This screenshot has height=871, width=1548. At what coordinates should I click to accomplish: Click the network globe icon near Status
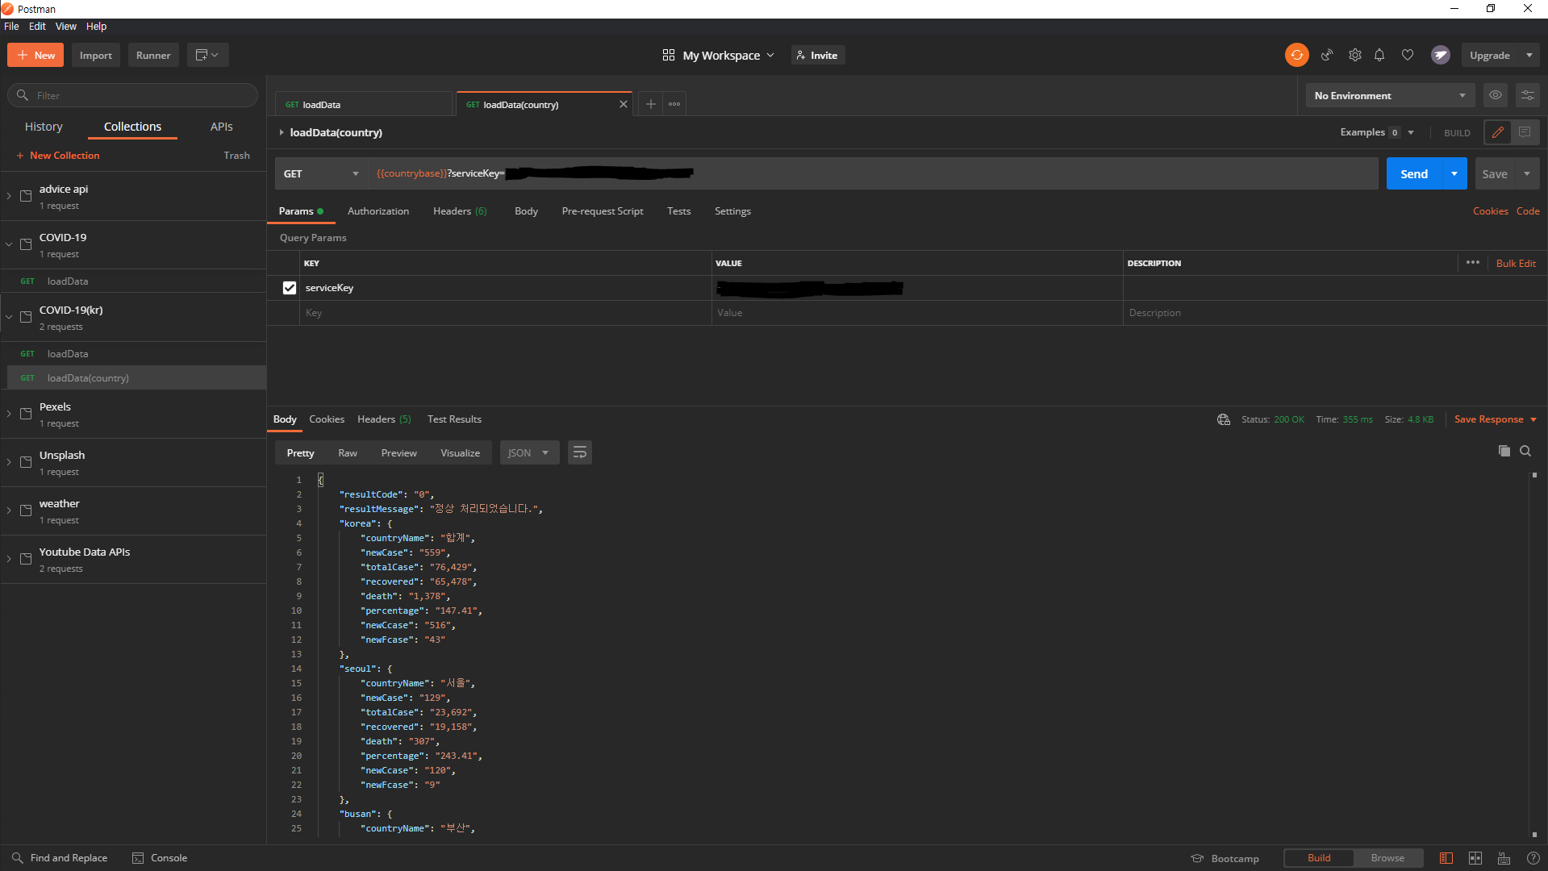point(1224,419)
